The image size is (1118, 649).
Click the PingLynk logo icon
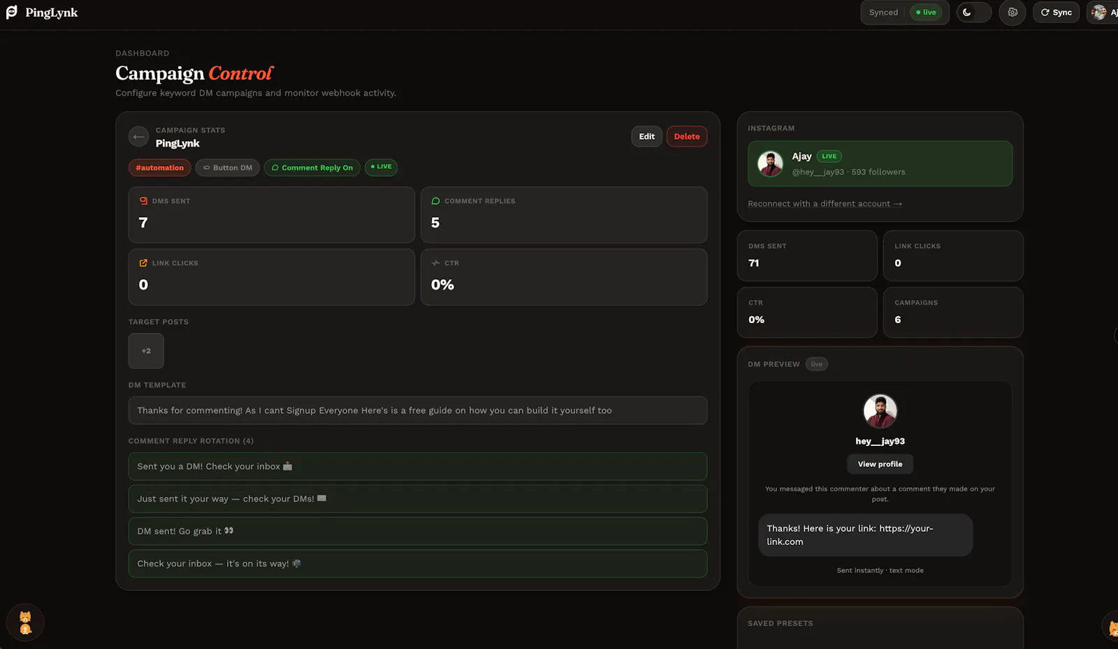pos(12,13)
